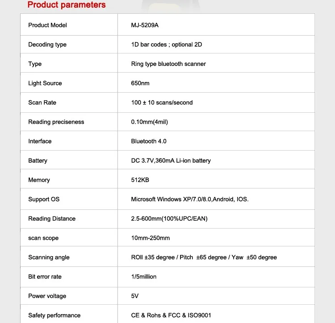The height and width of the screenshot is (323, 335).
Task: Select the Reading preciseness label
Action: pyautogui.click(x=56, y=122)
